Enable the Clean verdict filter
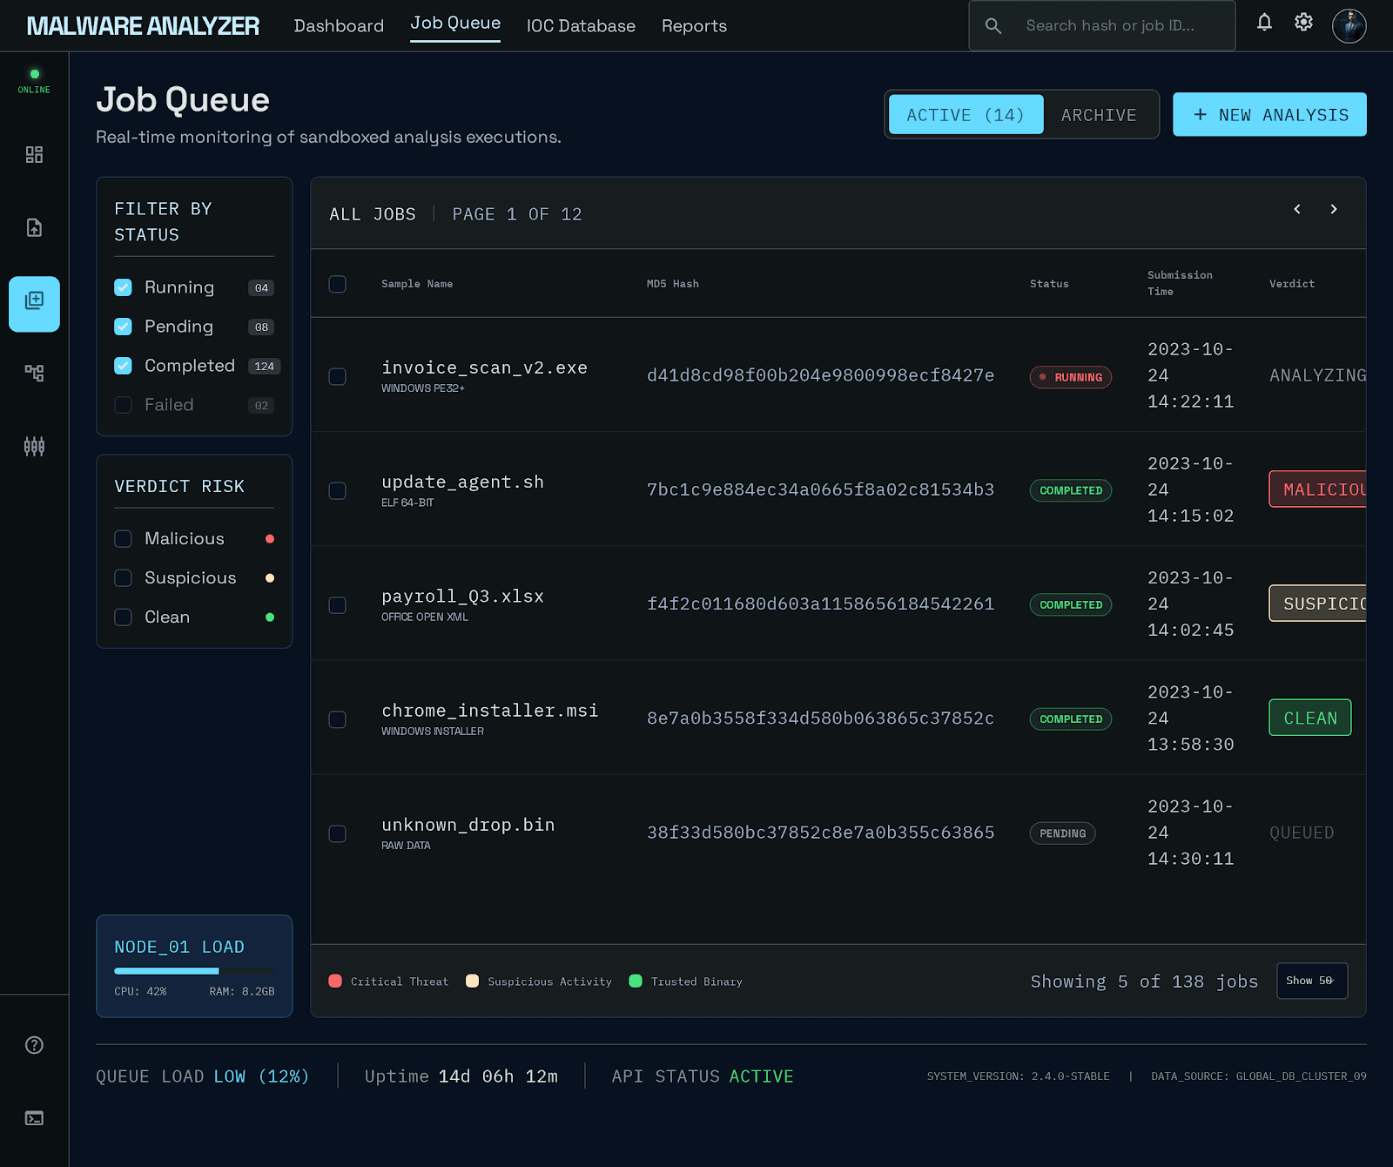This screenshot has height=1167, width=1393. [123, 617]
